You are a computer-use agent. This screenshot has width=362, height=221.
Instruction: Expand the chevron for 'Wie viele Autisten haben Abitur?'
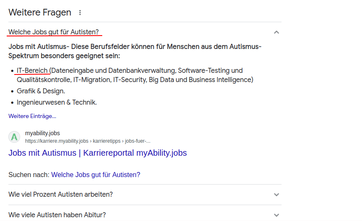[277, 215]
